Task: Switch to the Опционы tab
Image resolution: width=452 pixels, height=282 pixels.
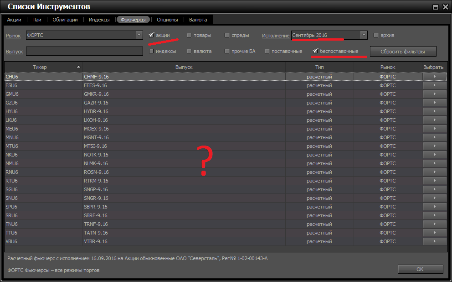Action: (x=167, y=20)
